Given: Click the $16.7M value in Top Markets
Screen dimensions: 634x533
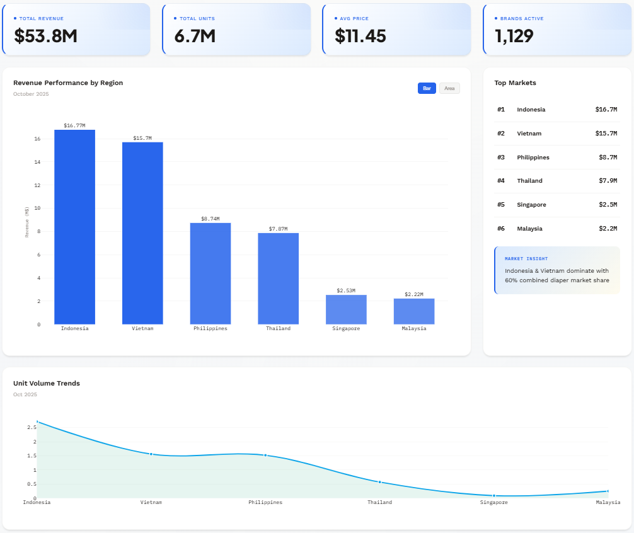Looking at the screenshot, I should (x=606, y=110).
